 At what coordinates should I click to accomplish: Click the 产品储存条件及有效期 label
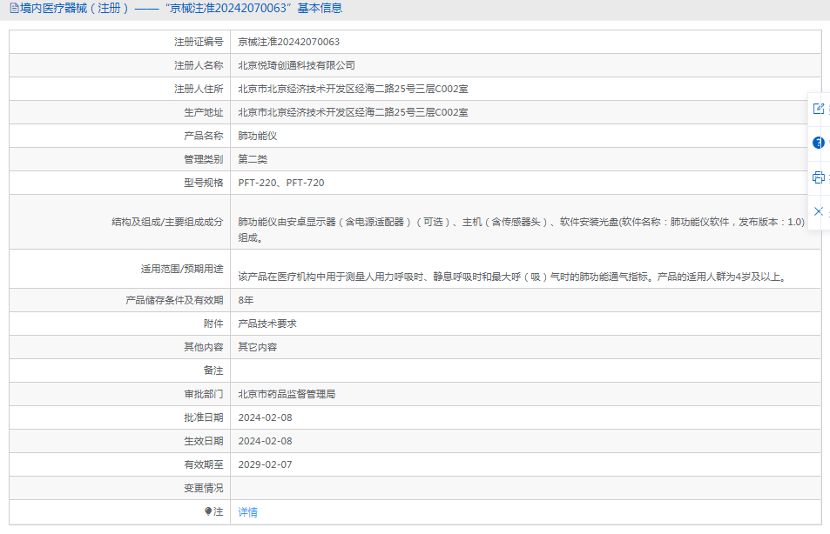click(175, 300)
